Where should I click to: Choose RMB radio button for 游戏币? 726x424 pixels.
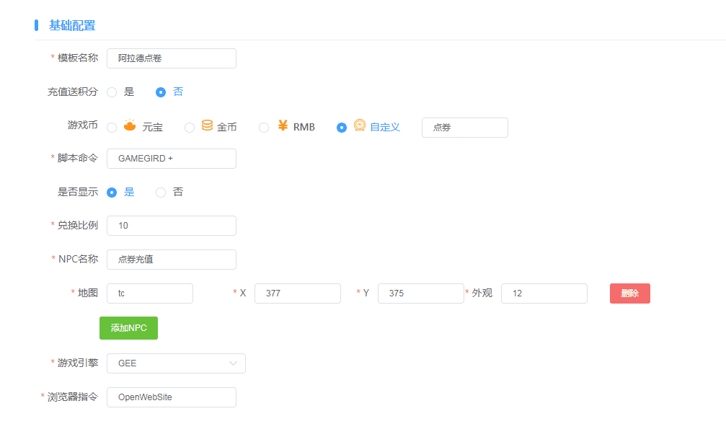pyautogui.click(x=264, y=128)
